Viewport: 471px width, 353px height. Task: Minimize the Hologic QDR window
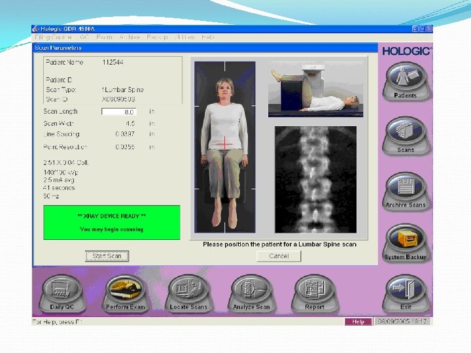pyautogui.click(x=415, y=29)
